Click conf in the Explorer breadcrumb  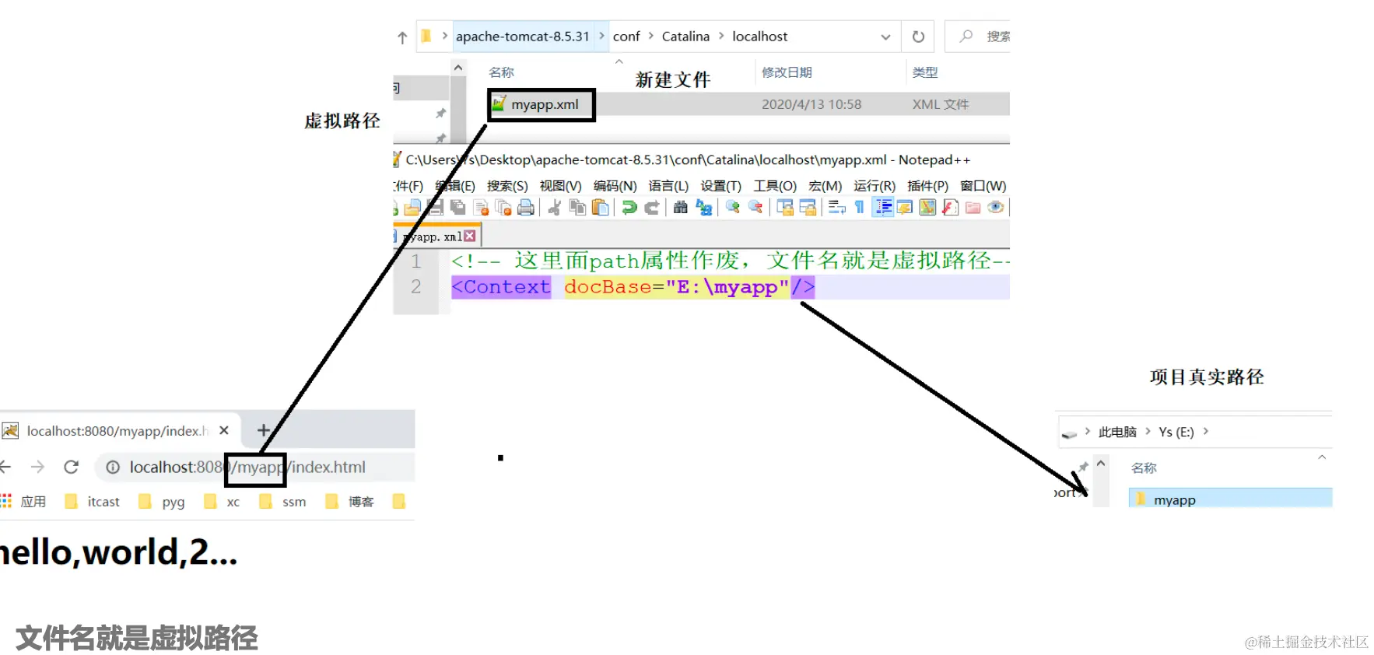coord(626,37)
